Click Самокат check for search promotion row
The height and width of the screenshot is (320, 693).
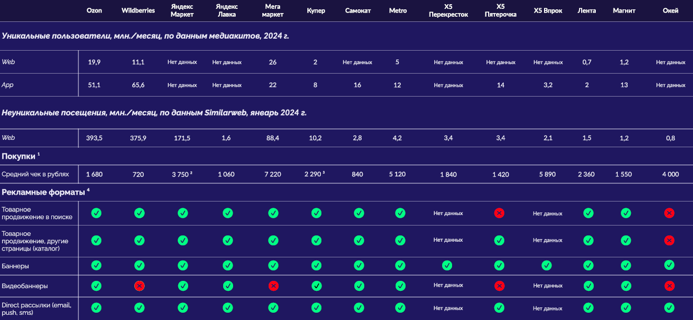(359, 213)
